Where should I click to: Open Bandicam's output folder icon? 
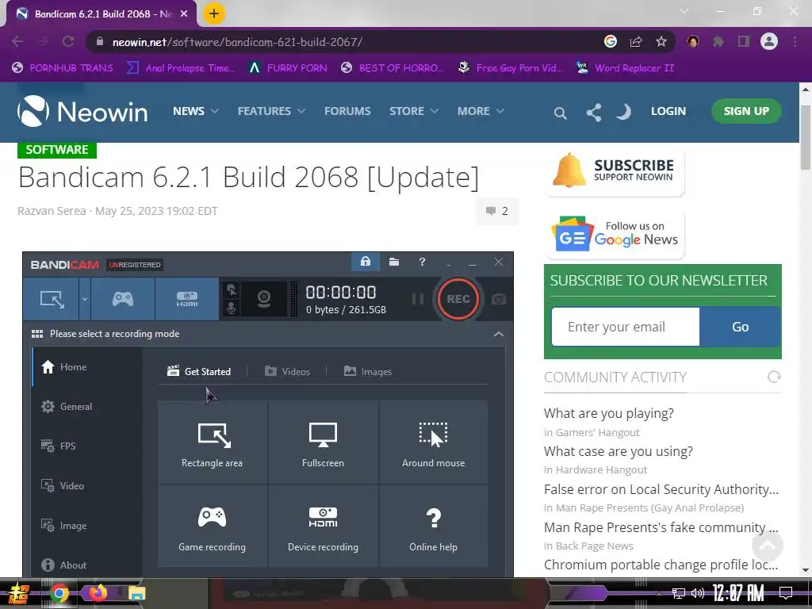[393, 262]
